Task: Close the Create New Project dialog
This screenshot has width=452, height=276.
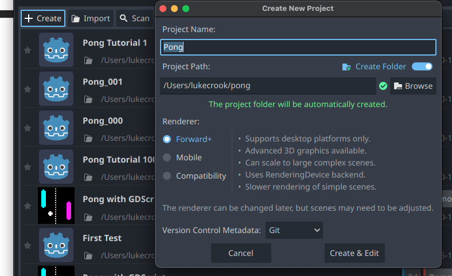Action: tap(163, 9)
